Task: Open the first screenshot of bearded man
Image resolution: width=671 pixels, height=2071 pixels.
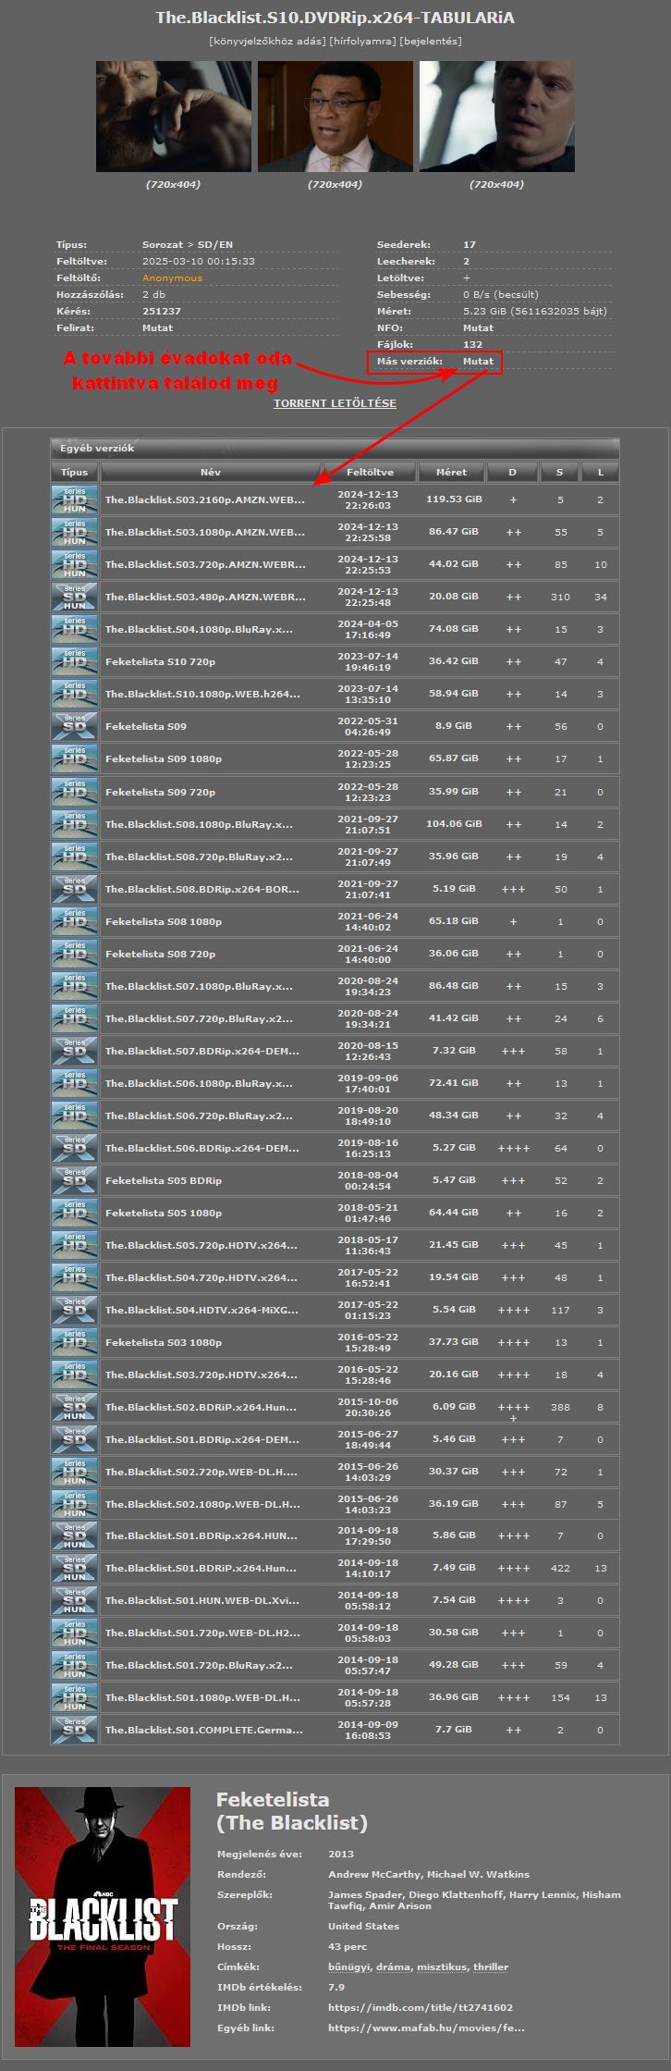Action: point(173,117)
